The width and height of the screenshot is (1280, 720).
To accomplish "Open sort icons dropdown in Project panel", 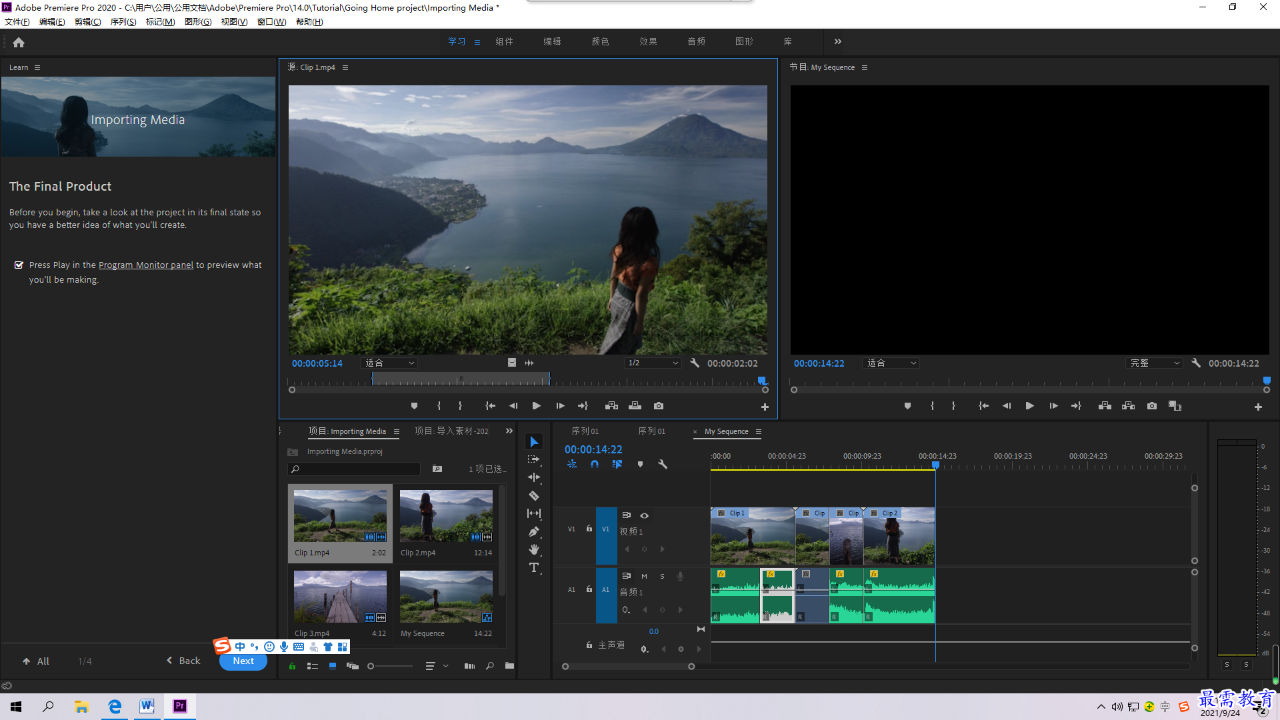I will click(x=435, y=666).
